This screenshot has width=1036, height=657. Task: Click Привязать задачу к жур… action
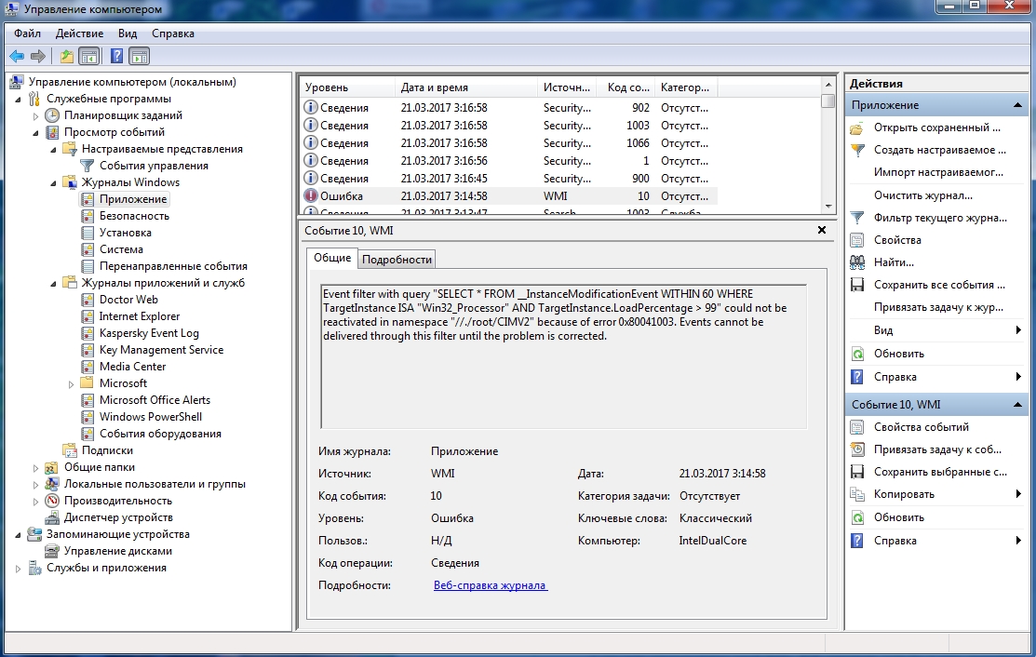click(x=938, y=307)
